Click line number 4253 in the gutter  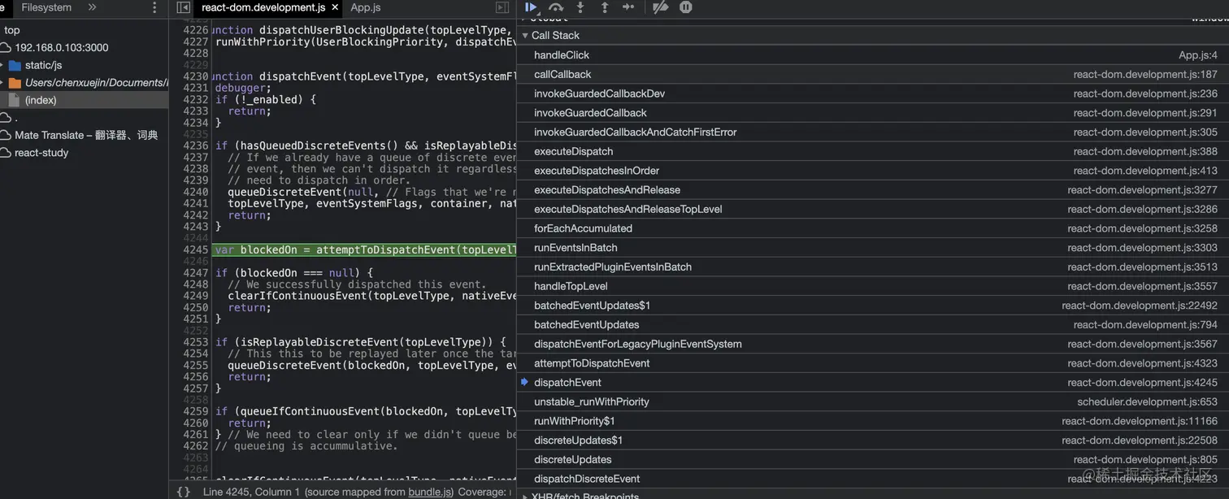click(x=196, y=342)
